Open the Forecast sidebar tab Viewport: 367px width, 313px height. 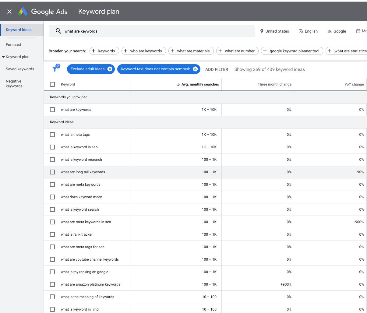tap(13, 44)
